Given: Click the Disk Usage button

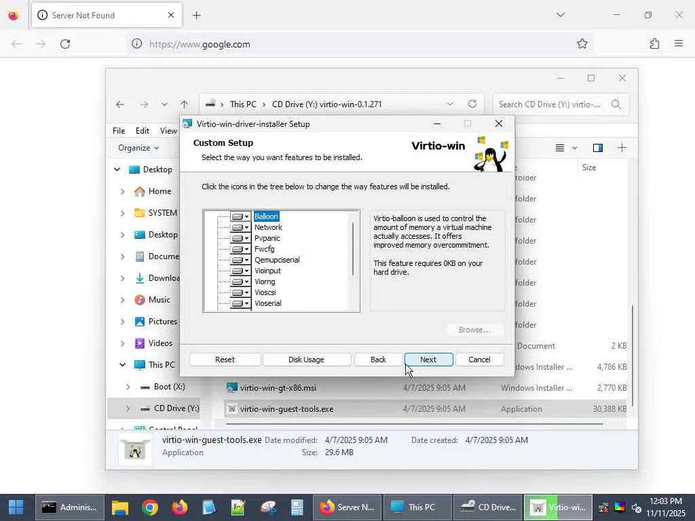Looking at the screenshot, I should pos(306,360).
